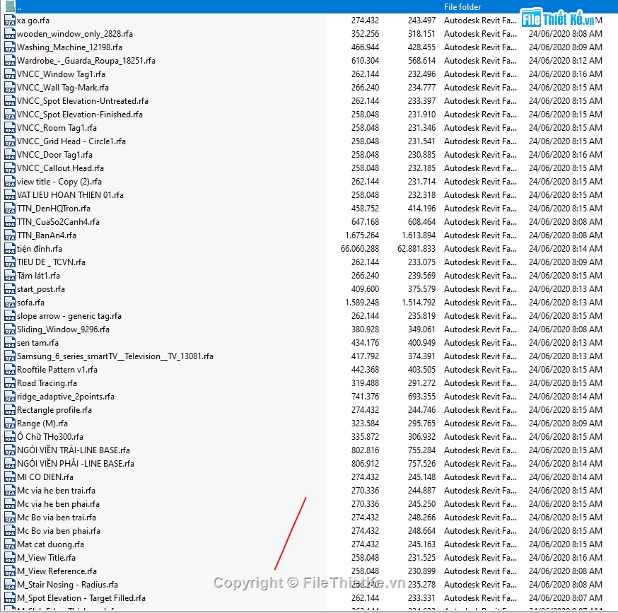Select the Washing_Machine_12198.rfa file icon

[9, 47]
